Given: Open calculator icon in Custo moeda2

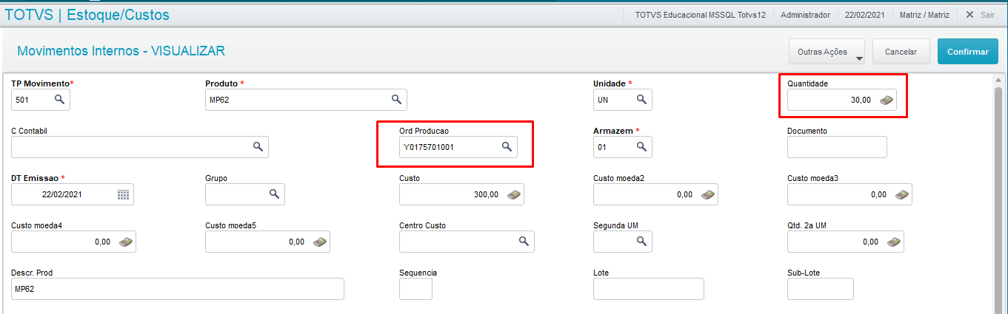Looking at the screenshot, I should pyautogui.click(x=708, y=195).
